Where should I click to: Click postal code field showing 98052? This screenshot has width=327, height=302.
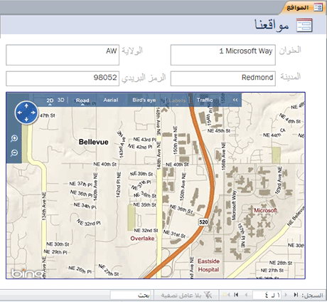tap(63, 78)
